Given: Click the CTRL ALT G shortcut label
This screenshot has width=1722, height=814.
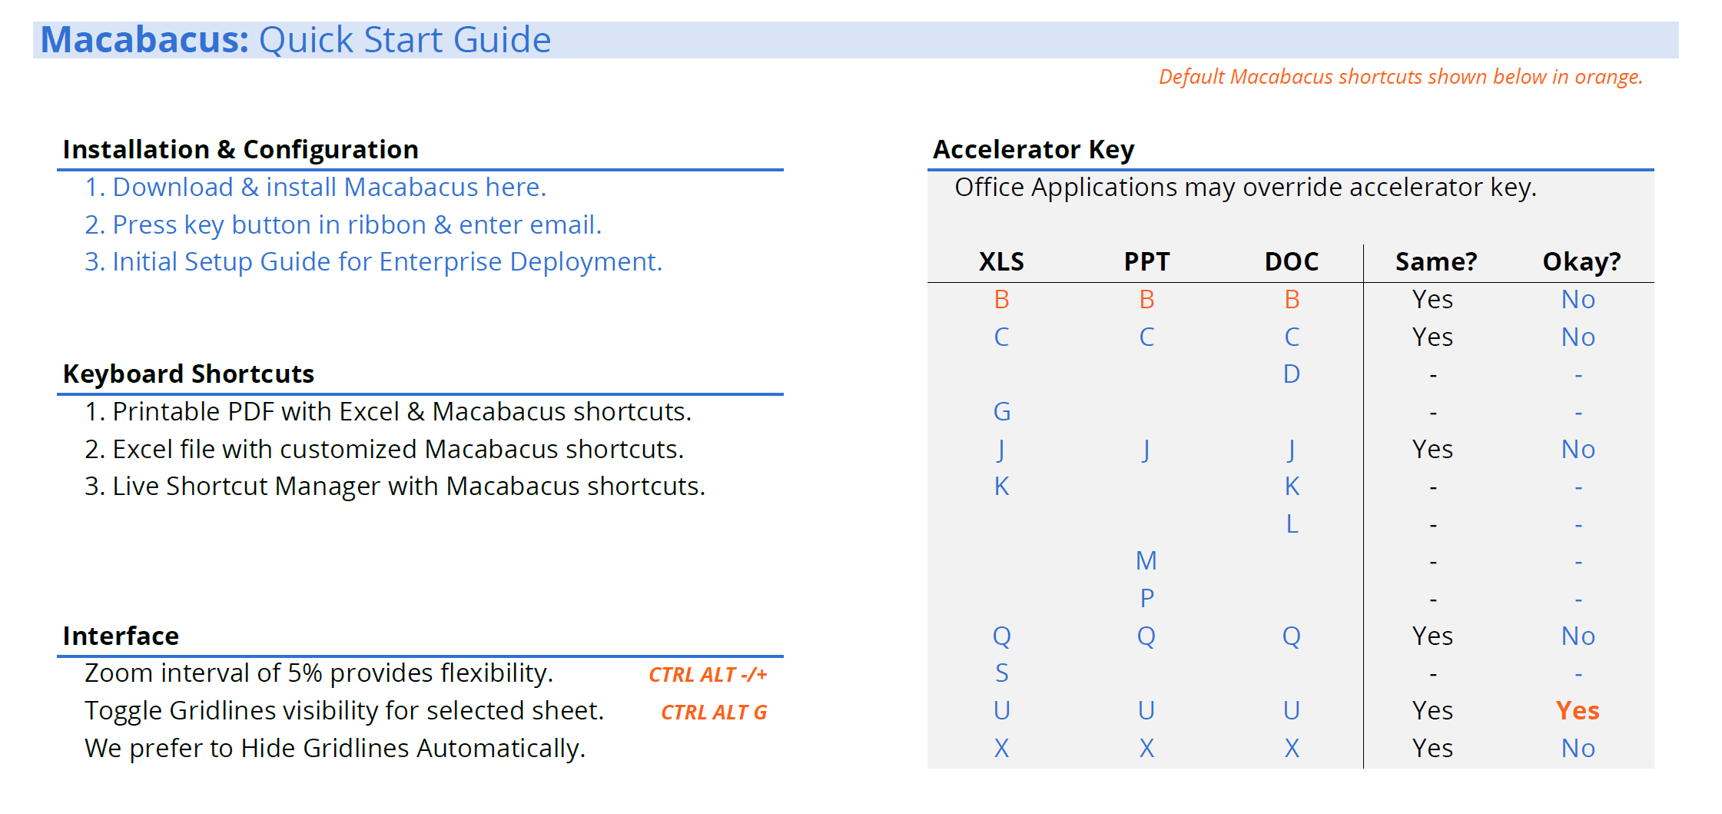Looking at the screenshot, I should [714, 713].
